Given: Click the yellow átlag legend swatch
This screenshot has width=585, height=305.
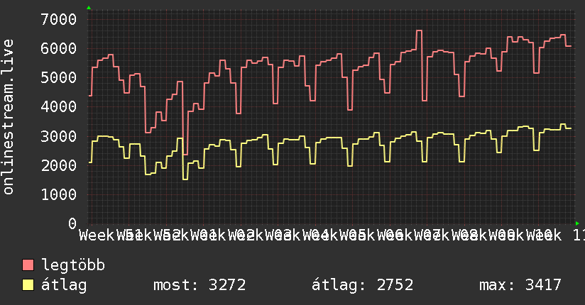Looking at the screenshot, I should point(28,285).
